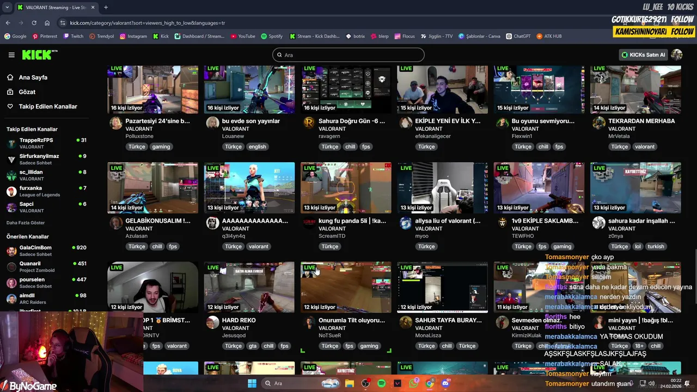Open followed channel TrappeRzFPS
The height and width of the screenshot is (392, 697).
coord(46,144)
